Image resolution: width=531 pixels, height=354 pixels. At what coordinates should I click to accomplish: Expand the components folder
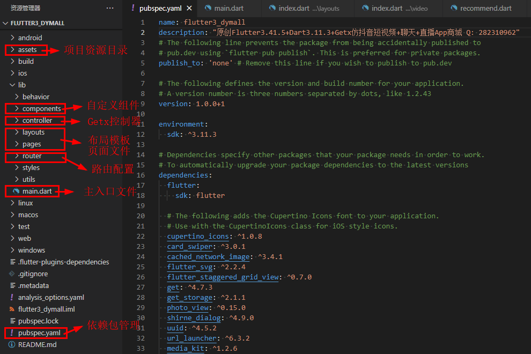(17, 108)
